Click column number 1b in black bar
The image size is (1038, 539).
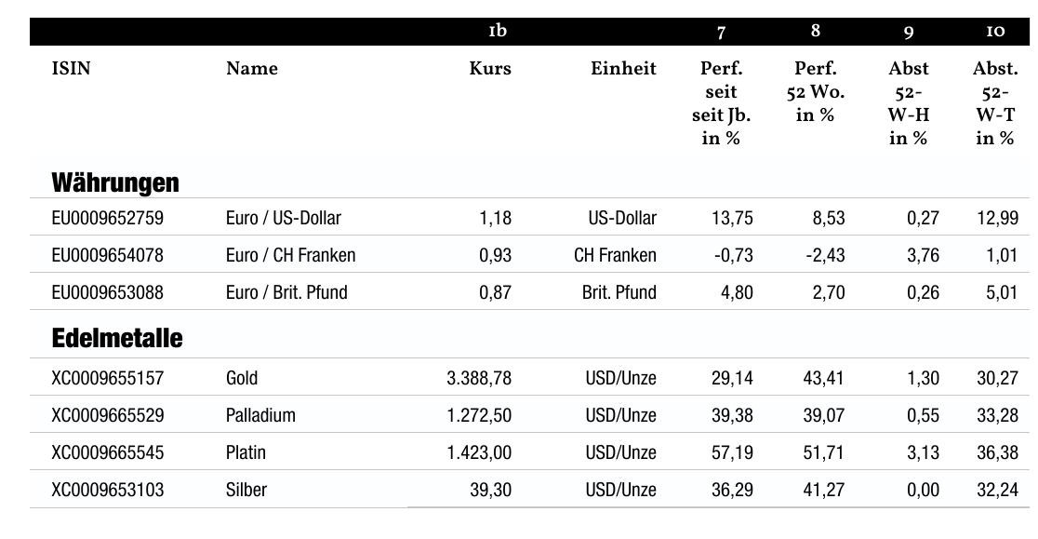(498, 31)
